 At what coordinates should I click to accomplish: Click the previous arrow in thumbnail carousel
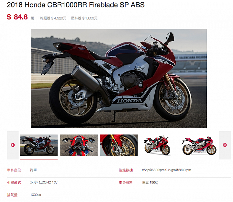13,145
